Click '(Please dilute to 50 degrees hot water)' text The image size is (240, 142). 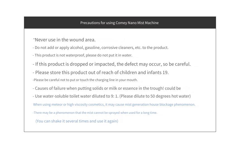pos(155,96)
